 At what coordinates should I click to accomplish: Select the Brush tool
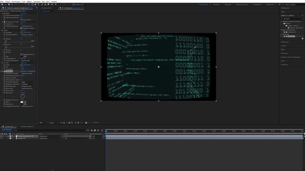coord(42,4)
